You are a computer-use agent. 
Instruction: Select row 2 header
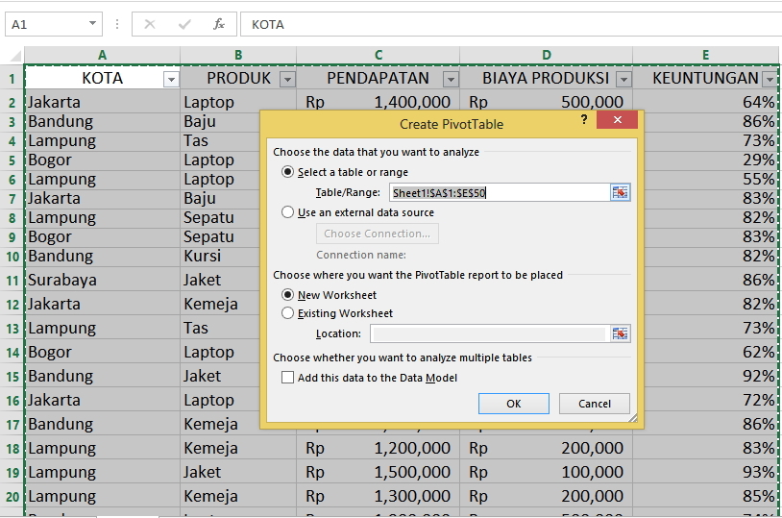pos(12,103)
